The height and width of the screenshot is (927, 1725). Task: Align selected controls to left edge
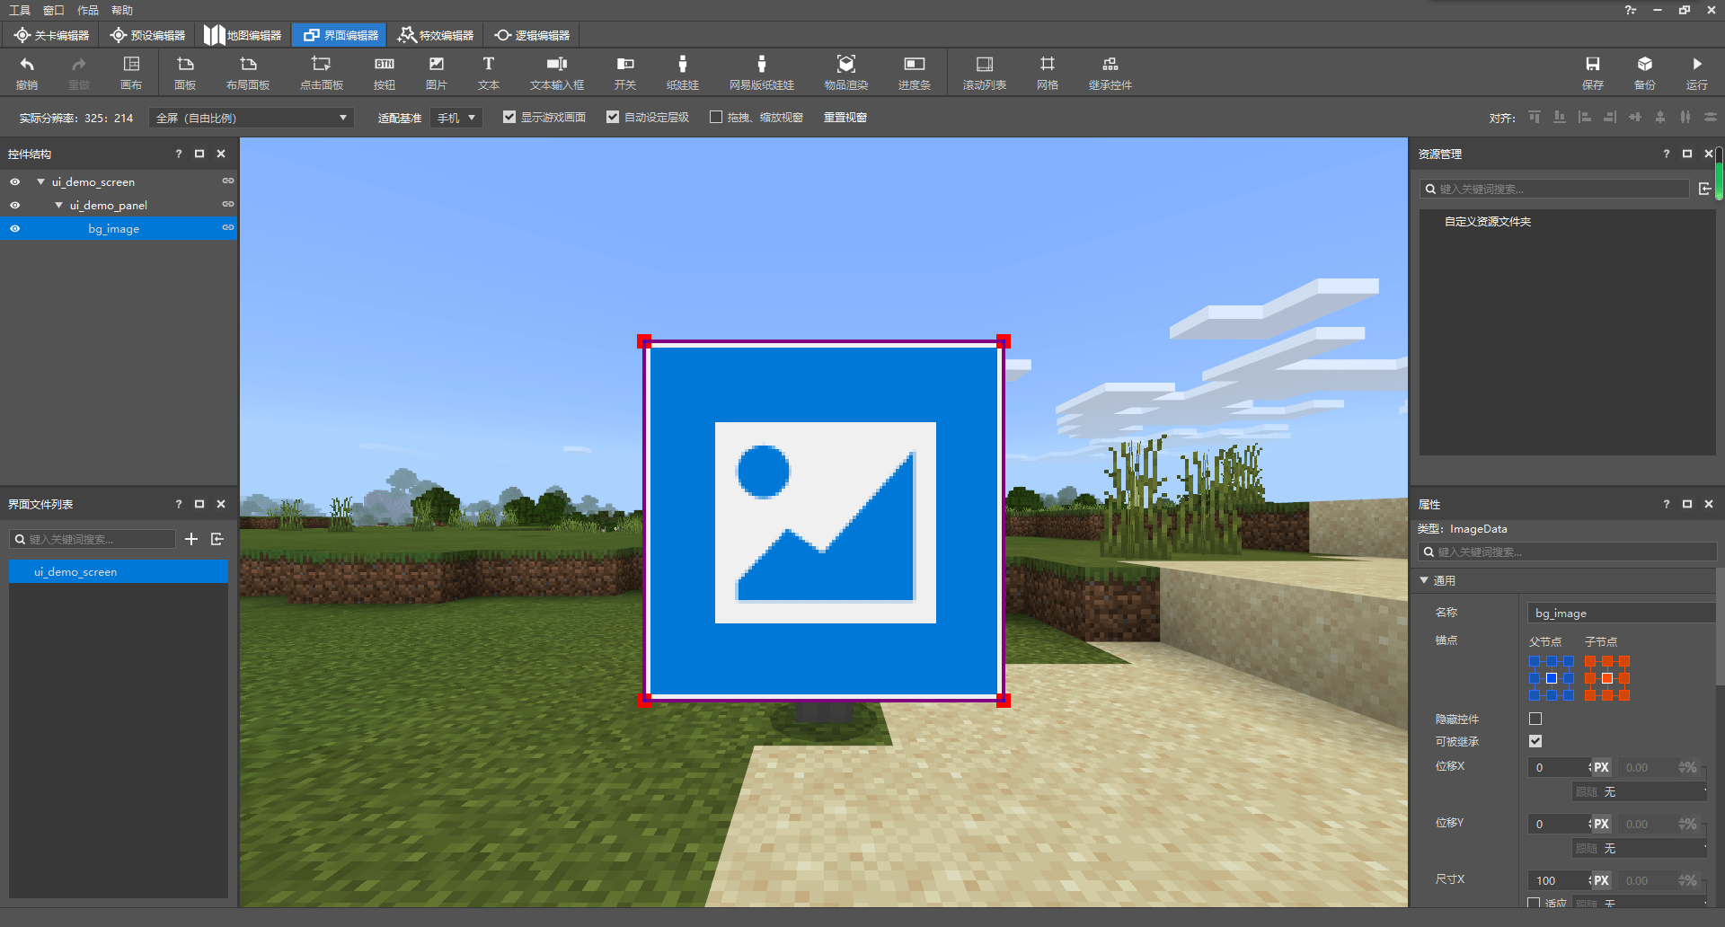pos(1585,117)
